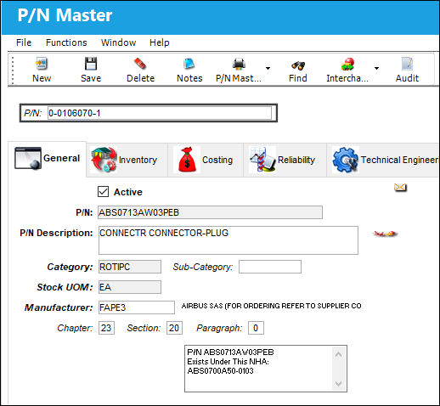Save the P/N record
440x406 pixels.
91,70
